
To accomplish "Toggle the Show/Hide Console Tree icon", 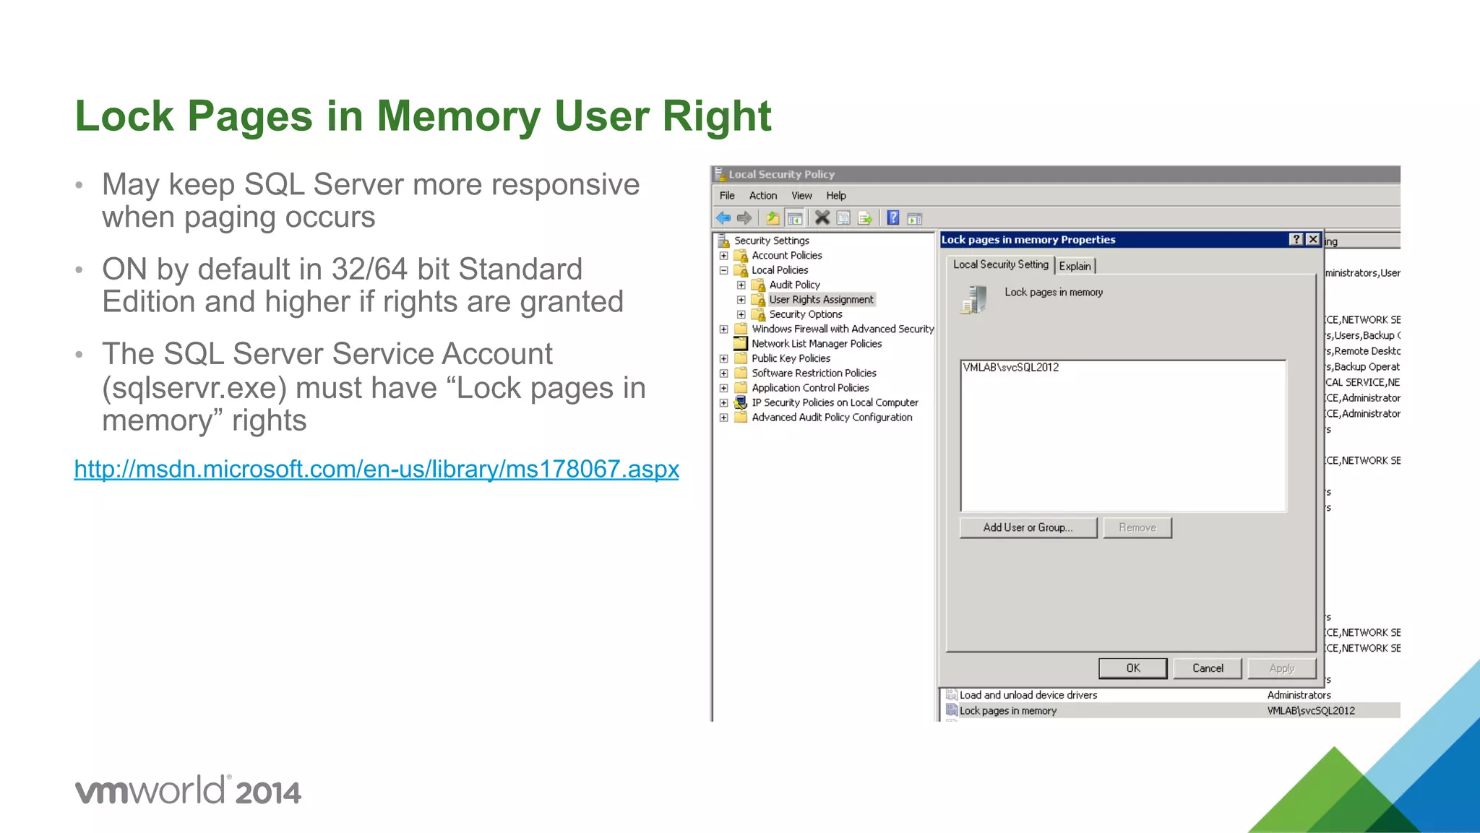I will [794, 217].
